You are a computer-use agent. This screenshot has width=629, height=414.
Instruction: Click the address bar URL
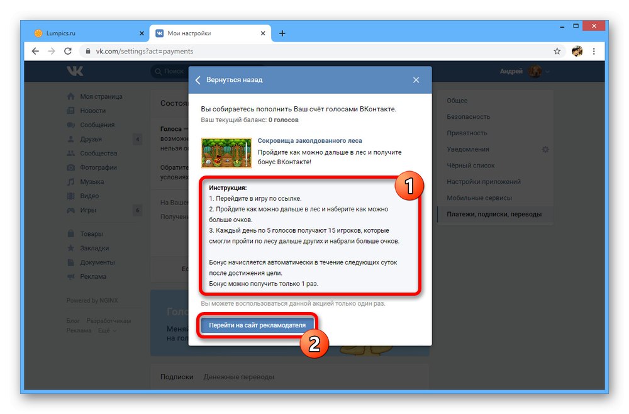pyautogui.click(x=145, y=51)
